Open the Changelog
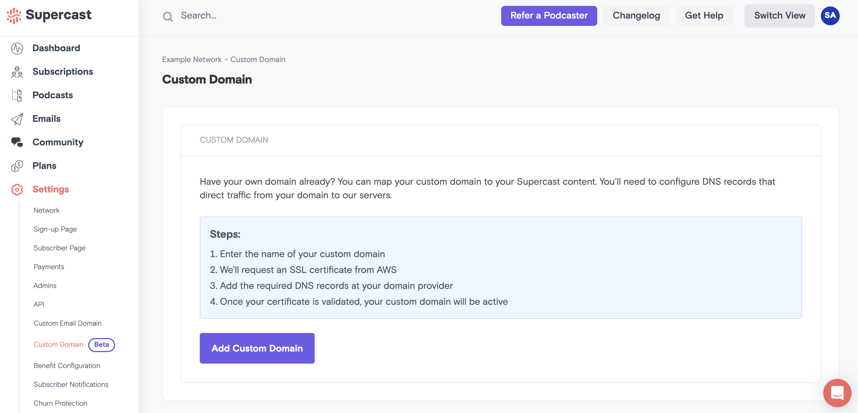The width and height of the screenshot is (858, 413). 636,16
